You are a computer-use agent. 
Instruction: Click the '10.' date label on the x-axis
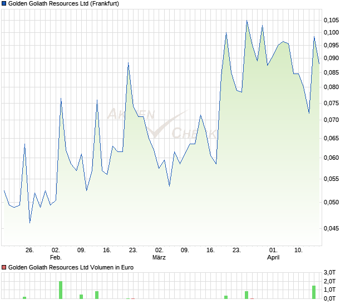click(x=299, y=251)
